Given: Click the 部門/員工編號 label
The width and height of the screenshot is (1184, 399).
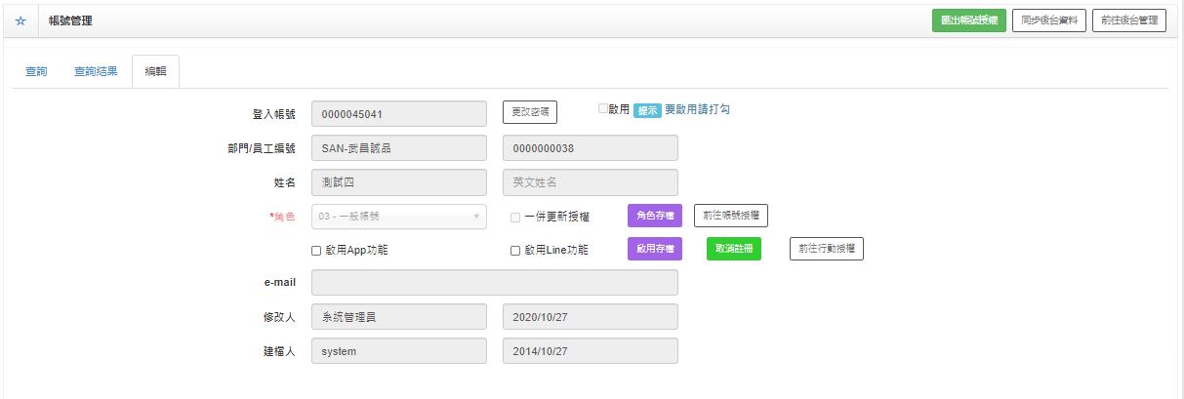Looking at the screenshot, I should point(262,148).
